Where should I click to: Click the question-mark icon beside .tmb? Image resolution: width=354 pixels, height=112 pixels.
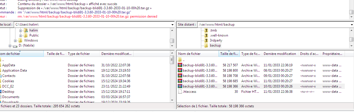coord(206,30)
